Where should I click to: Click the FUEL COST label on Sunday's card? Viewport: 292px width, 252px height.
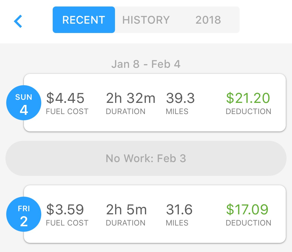[x=67, y=111]
